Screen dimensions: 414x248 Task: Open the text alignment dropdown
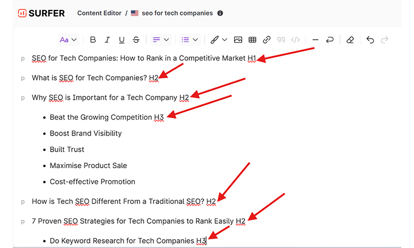tap(161, 40)
